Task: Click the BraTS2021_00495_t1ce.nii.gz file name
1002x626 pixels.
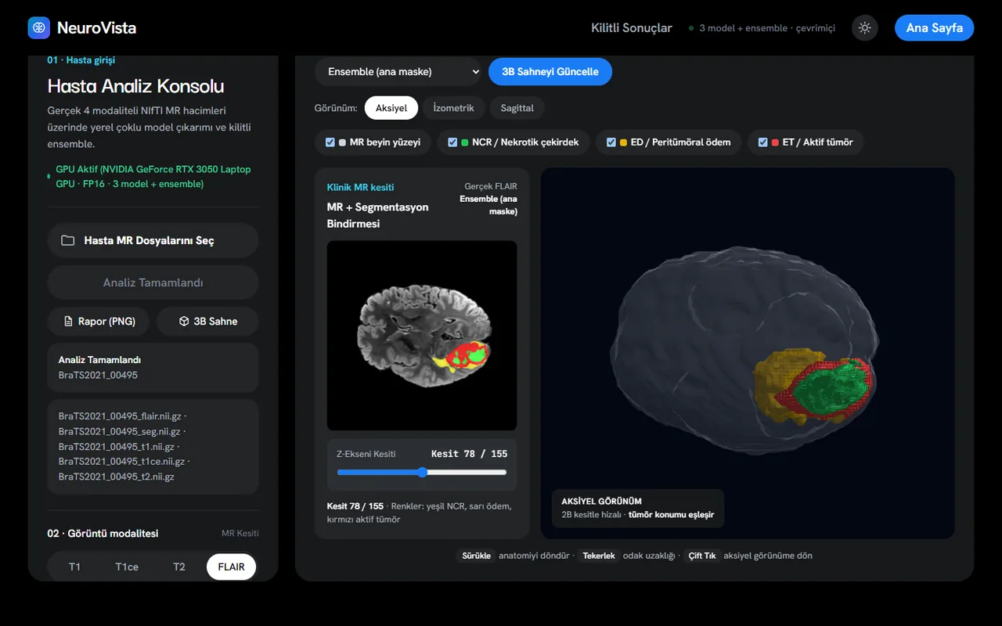Action: (121, 462)
